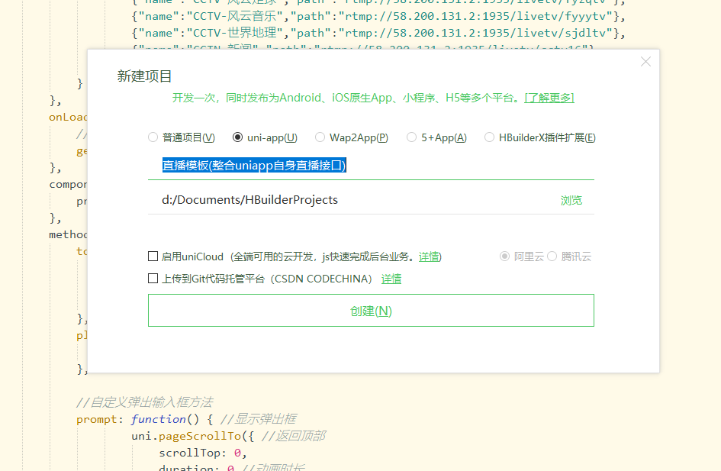Open the 浏览 folder browser link
This screenshot has height=471, width=721.
571,200
